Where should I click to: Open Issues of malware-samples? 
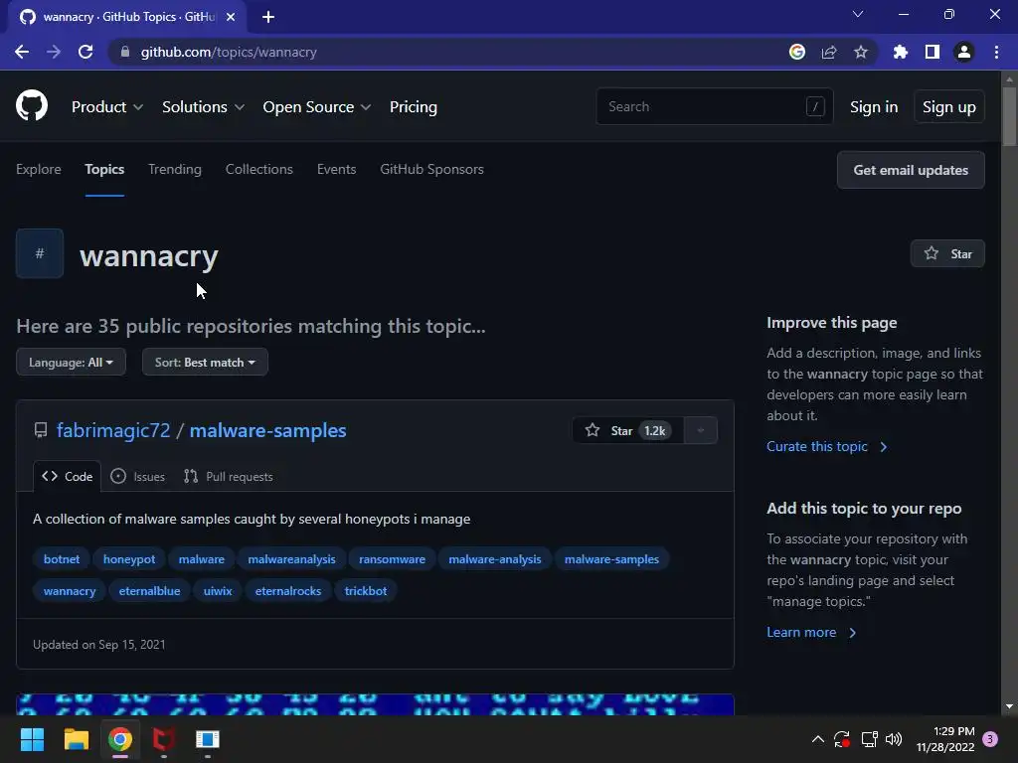[137, 476]
